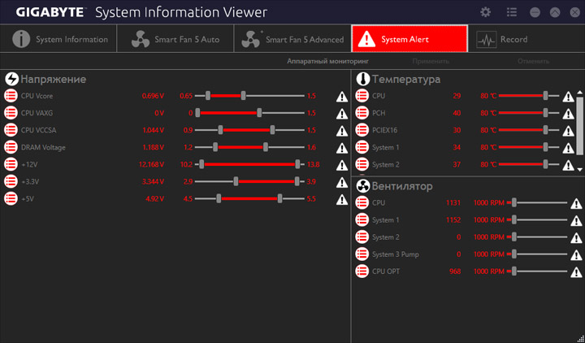Screen dimensions: 585x343
Task: Click the red list icon beside CPU temperature
Action: click(362, 96)
